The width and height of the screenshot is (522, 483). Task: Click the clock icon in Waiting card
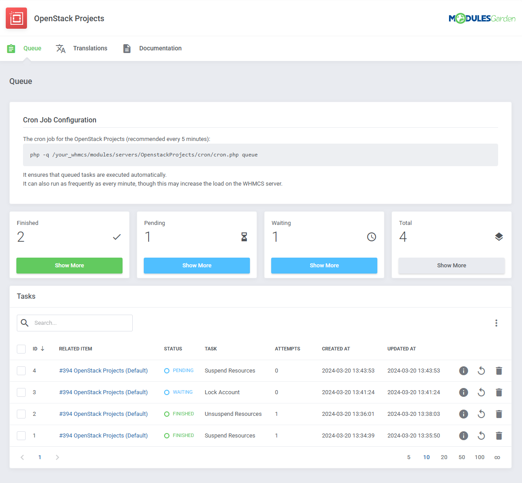[372, 237]
